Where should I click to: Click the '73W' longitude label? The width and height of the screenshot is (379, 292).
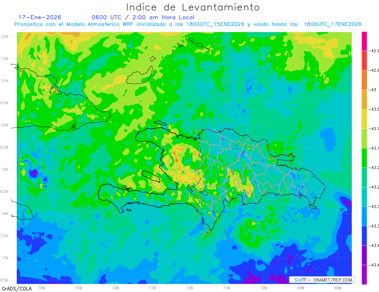(153, 288)
